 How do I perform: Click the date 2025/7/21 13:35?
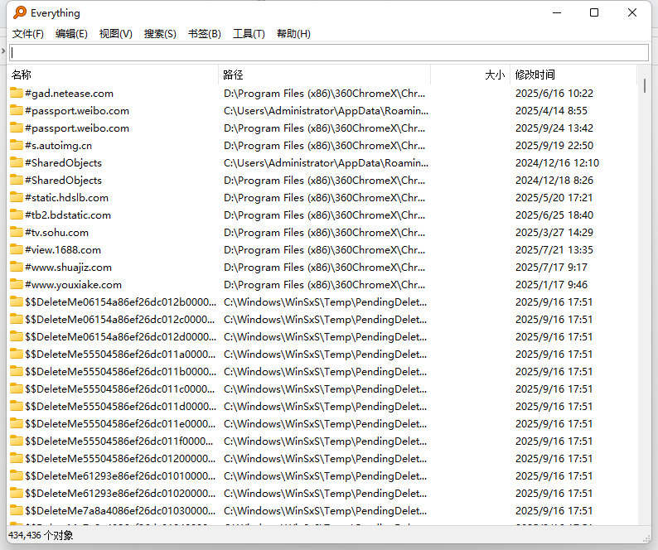pyautogui.click(x=554, y=249)
